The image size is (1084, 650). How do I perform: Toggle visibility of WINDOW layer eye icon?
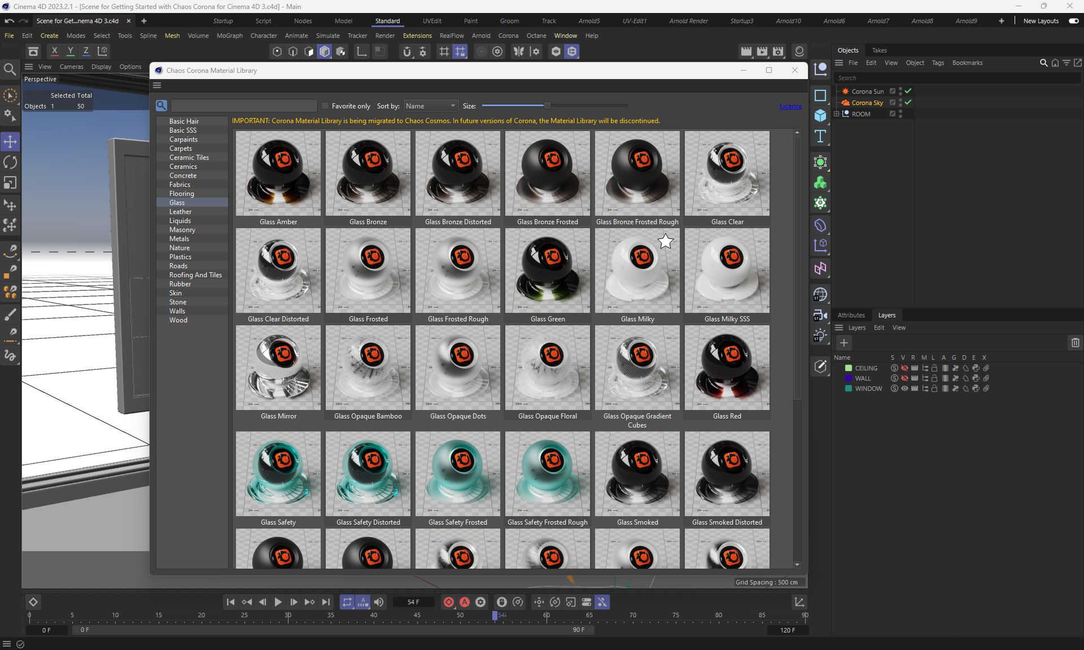pyautogui.click(x=904, y=389)
